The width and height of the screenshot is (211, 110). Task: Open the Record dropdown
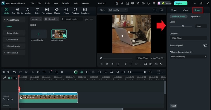click(51, 19)
